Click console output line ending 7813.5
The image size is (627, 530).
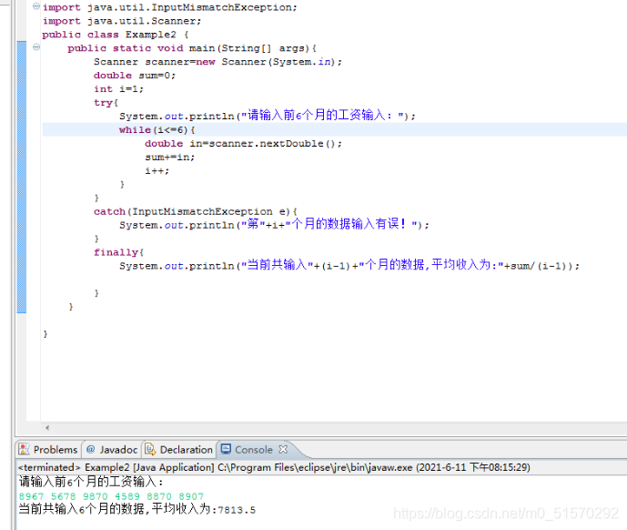click(x=137, y=509)
